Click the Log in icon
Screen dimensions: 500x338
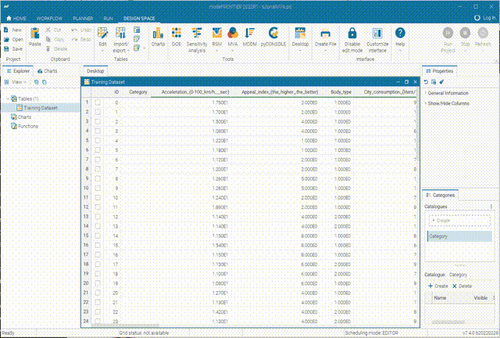tap(477, 18)
